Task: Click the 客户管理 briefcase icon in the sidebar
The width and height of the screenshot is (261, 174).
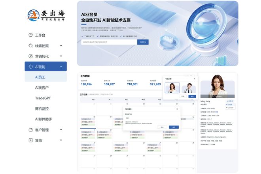Action: pos(30,130)
